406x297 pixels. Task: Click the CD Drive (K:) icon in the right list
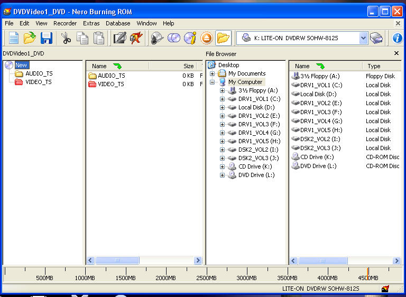tap(296, 157)
